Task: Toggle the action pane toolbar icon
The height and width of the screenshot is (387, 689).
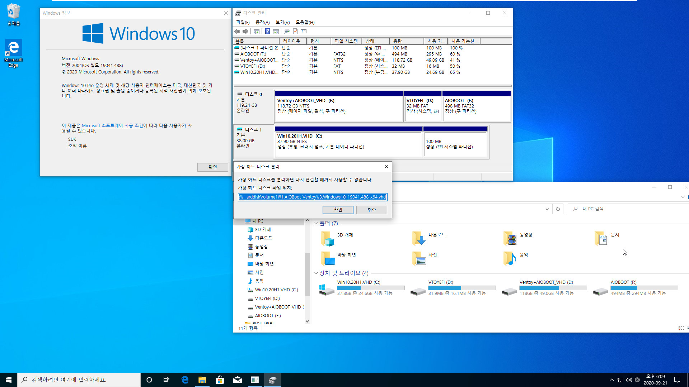Action: click(x=276, y=32)
